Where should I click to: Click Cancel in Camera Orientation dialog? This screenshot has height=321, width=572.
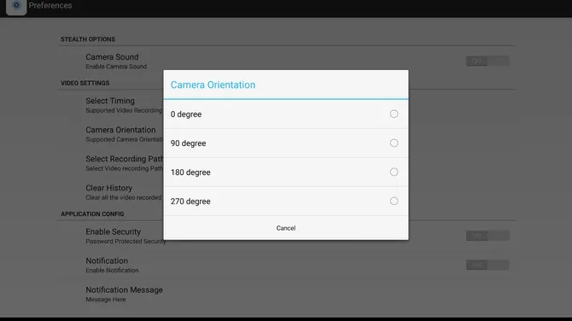pyautogui.click(x=286, y=228)
